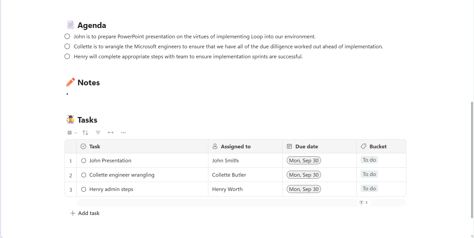Click Henry Worth assignee cell
This screenshot has width=474, height=238.
[x=245, y=189]
